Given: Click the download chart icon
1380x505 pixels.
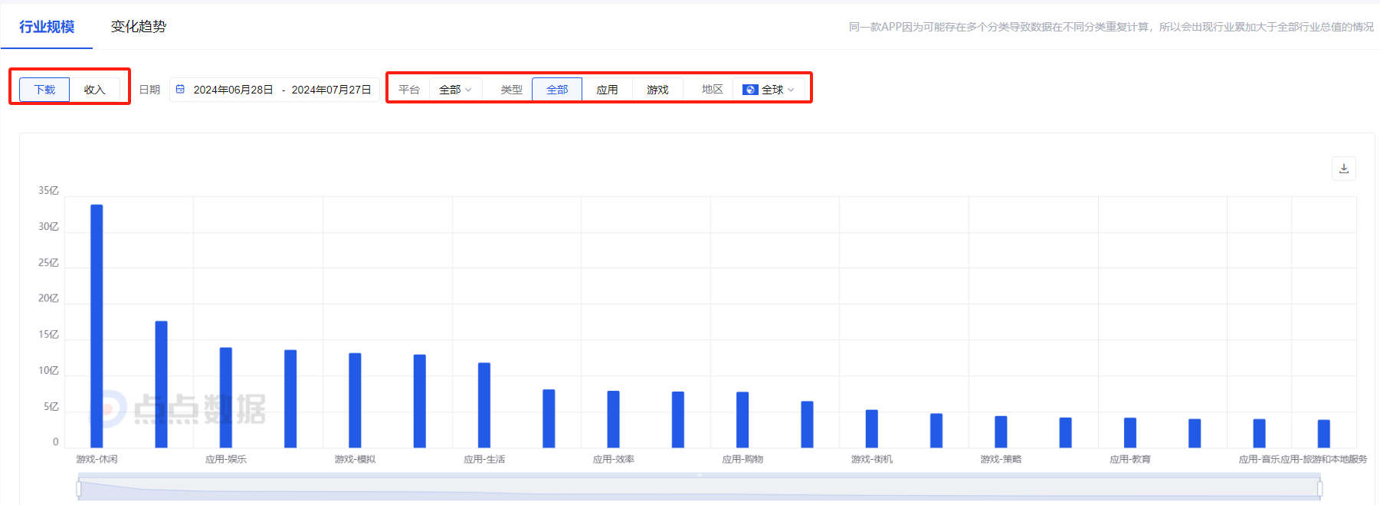Looking at the screenshot, I should (x=1343, y=169).
